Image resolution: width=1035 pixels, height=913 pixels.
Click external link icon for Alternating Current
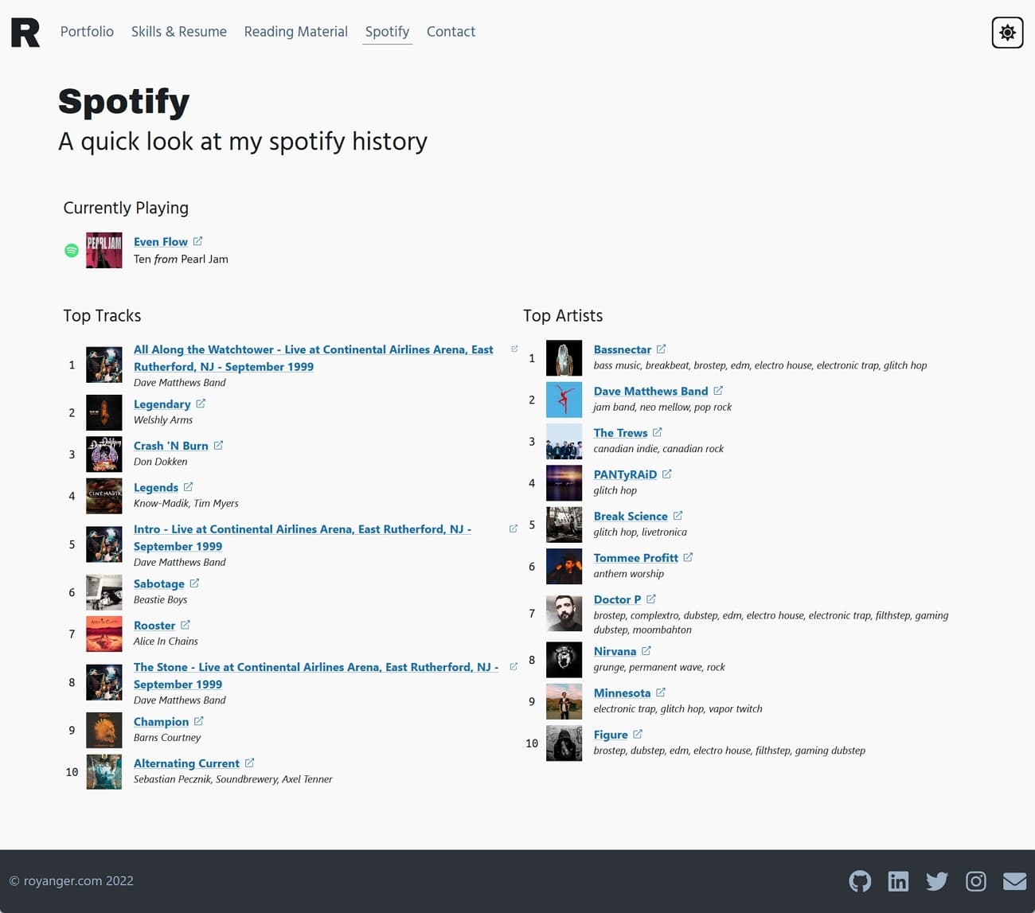pos(249,763)
